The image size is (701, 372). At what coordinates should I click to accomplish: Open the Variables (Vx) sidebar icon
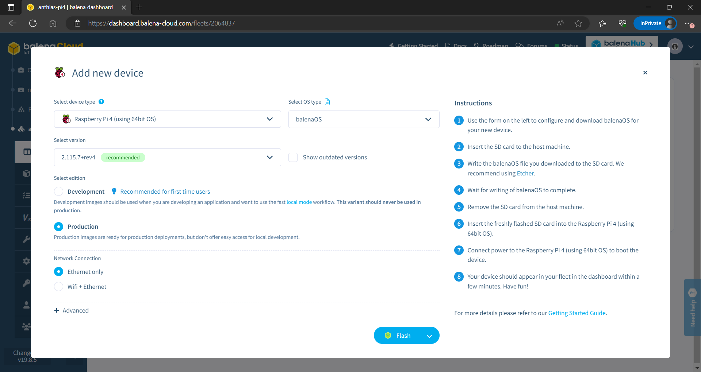(x=27, y=217)
